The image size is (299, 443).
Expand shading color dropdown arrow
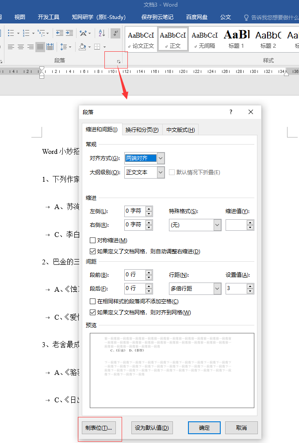tap(90, 47)
